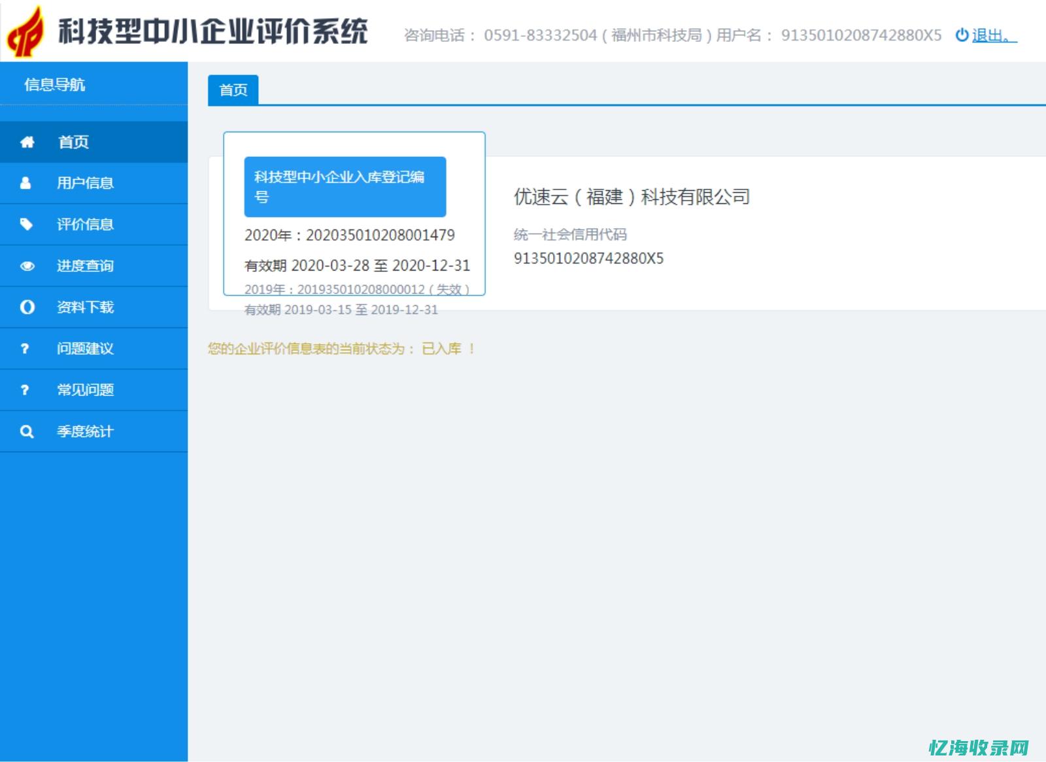Click the magnifier icon beside 季度统计
Image resolution: width=1046 pixels, height=762 pixels.
click(27, 431)
